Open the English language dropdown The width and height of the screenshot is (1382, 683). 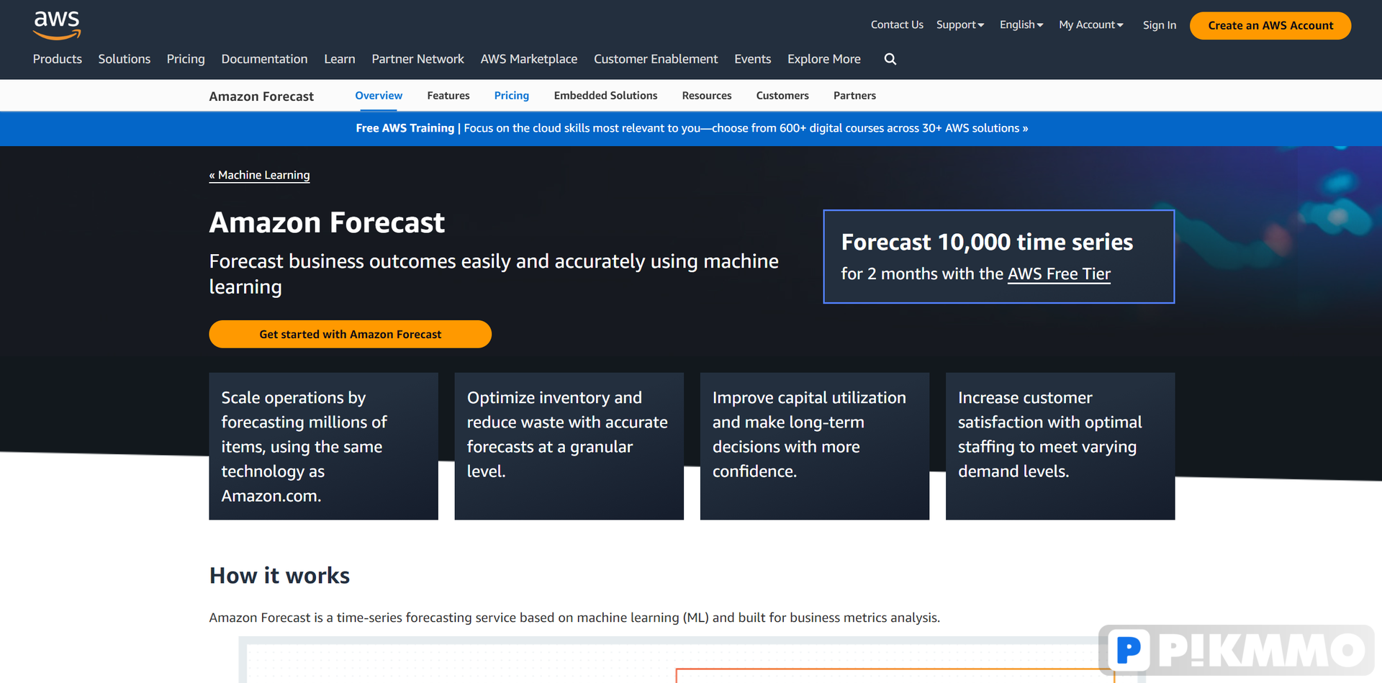(x=1021, y=24)
